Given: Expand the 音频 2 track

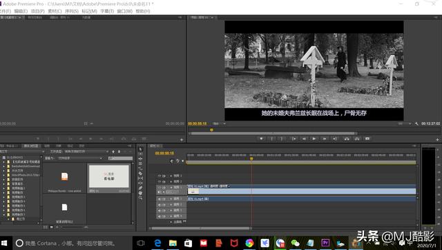Looking at the screenshot, I should pos(171,205).
